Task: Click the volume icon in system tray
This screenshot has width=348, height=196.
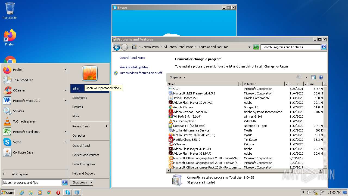Action: tap(309, 192)
